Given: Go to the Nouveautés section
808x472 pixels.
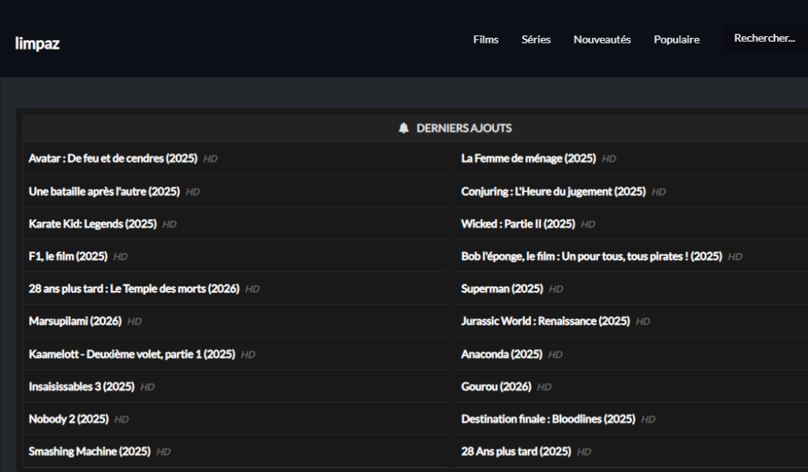Looking at the screenshot, I should (601, 39).
